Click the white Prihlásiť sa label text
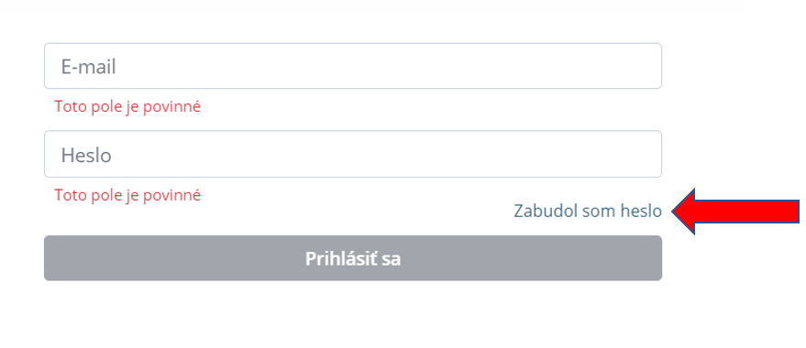Screen dimensions: 806x348 click(x=353, y=258)
